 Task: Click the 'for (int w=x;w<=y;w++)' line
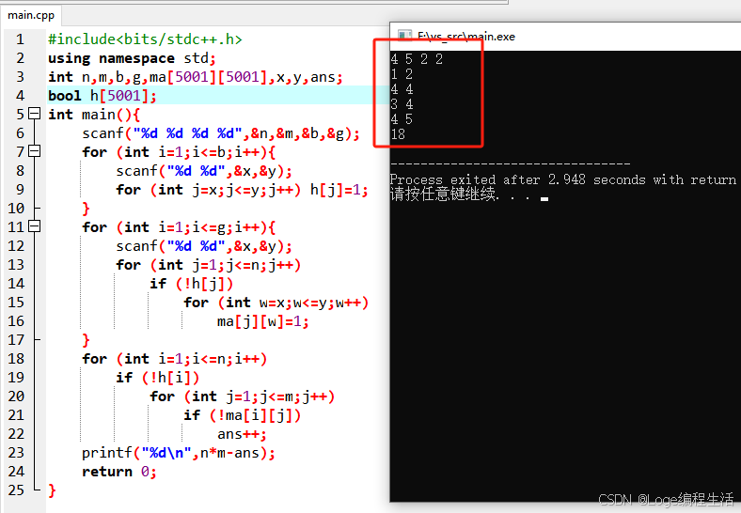click(x=276, y=303)
